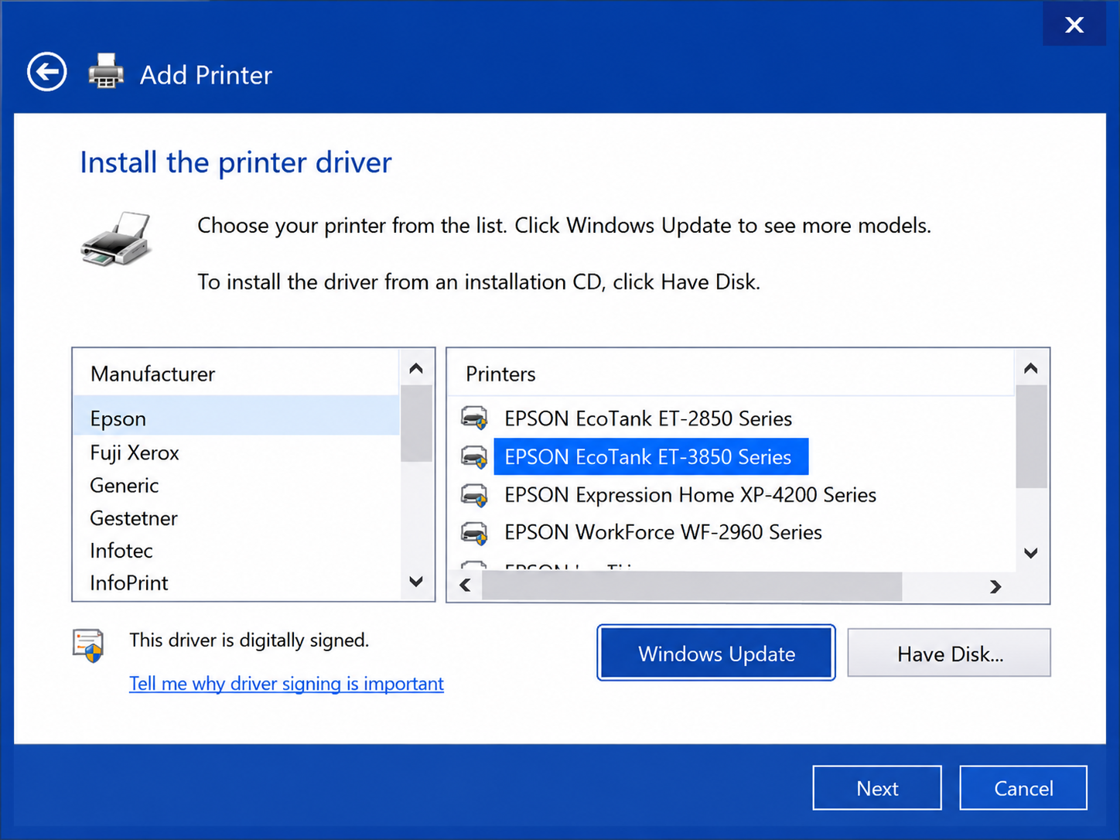Click the Manufacturer list scroll down arrow

tap(416, 582)
